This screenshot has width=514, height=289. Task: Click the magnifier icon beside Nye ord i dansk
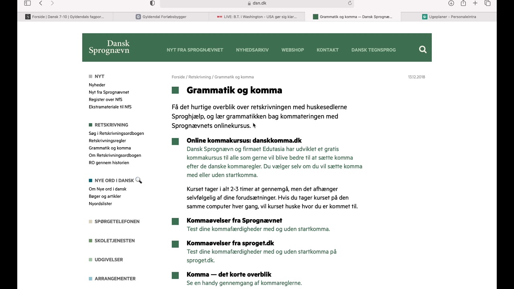(139, 180)
